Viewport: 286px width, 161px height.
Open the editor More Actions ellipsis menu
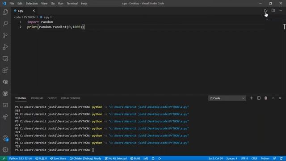280,11
